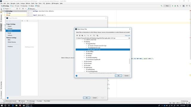This screenshot has height=107, width=191.
Task: Click the plus icon to add new library
Action: [x=22, y=21]
